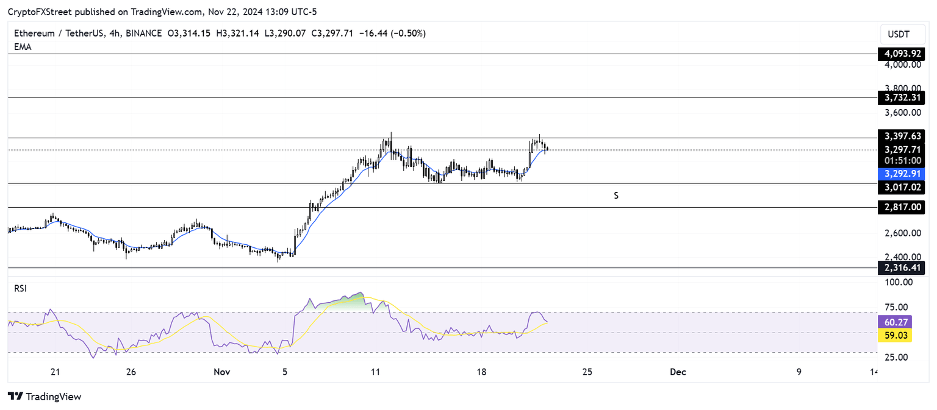
Task: Click the date axis label 11
Action: pos(375,372)
